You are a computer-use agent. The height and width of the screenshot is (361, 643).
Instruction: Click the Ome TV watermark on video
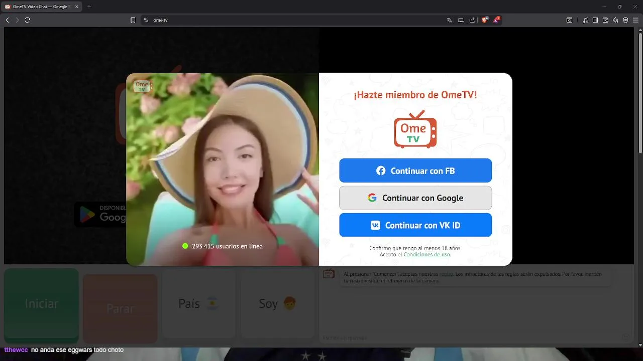click(142, 86)
